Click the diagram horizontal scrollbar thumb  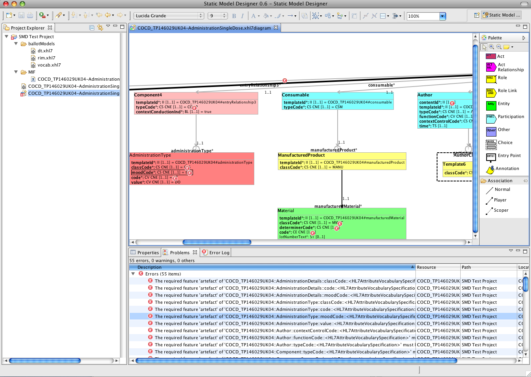217,242
